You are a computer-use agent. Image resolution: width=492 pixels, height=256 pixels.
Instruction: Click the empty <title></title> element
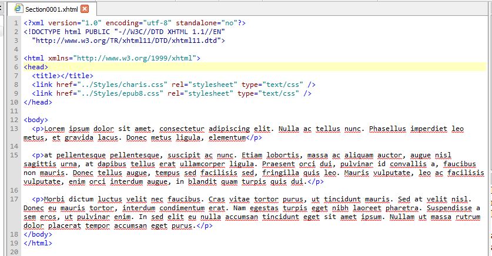coord(62,76)
